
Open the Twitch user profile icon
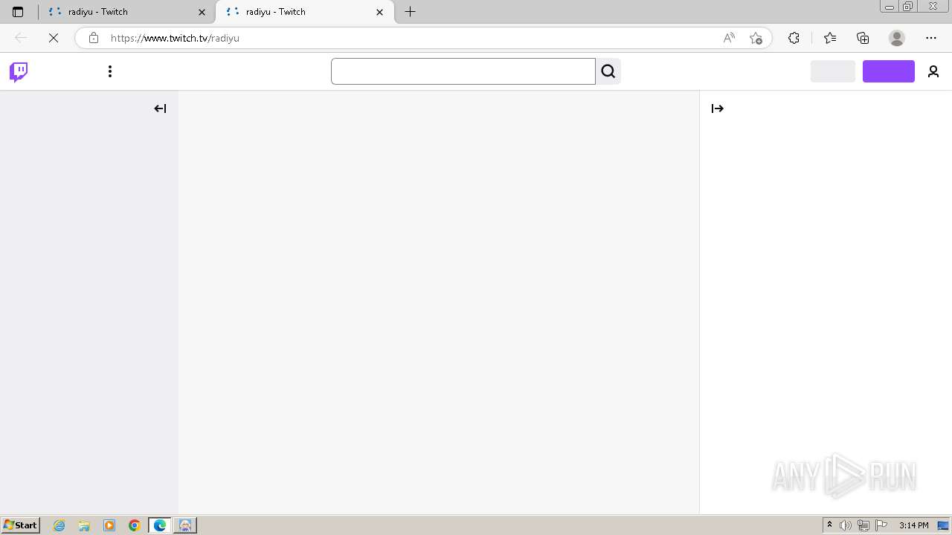933,71
